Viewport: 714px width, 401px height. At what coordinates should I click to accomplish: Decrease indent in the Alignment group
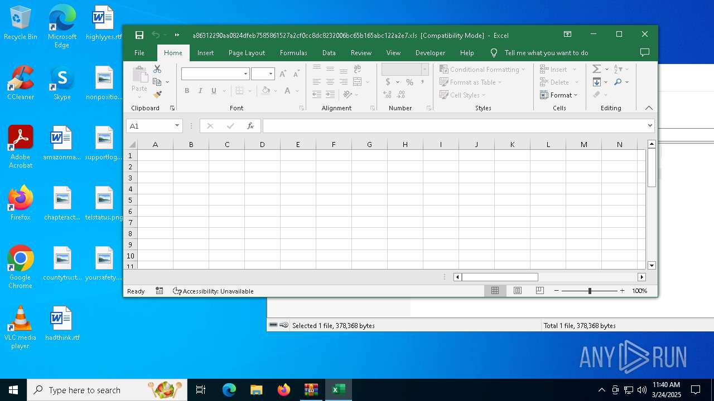[317, 95]
